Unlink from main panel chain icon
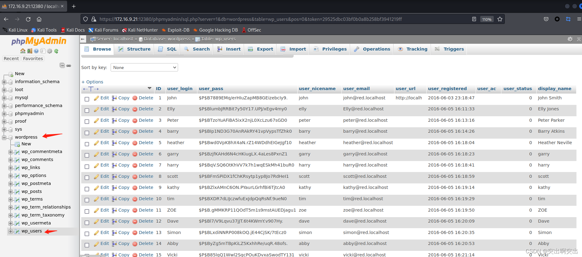Viewport: 582px width, 257px height. pos(69,65)
